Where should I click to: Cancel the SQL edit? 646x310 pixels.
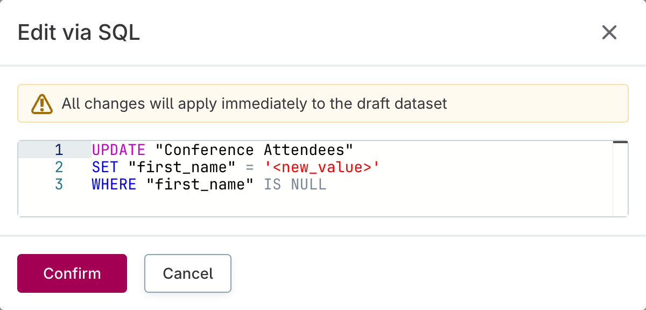coord(187,273)
